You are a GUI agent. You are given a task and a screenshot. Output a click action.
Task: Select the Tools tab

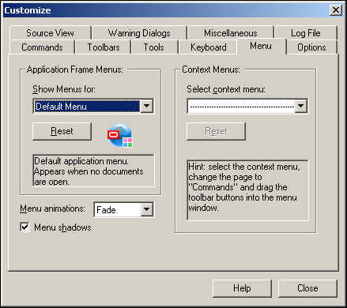coord(154,47)
